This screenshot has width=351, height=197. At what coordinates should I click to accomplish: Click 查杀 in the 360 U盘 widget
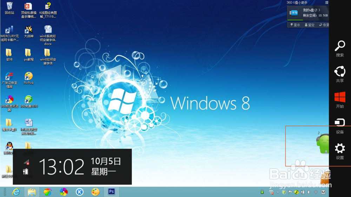pos(295,25)
